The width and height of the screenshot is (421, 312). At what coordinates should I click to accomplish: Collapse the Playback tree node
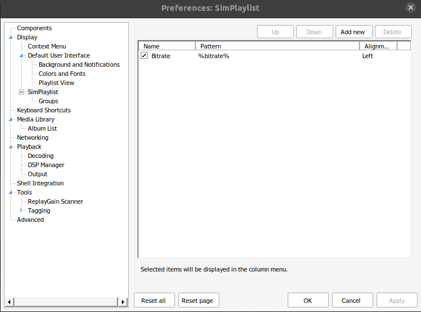(x=11, y=147)
